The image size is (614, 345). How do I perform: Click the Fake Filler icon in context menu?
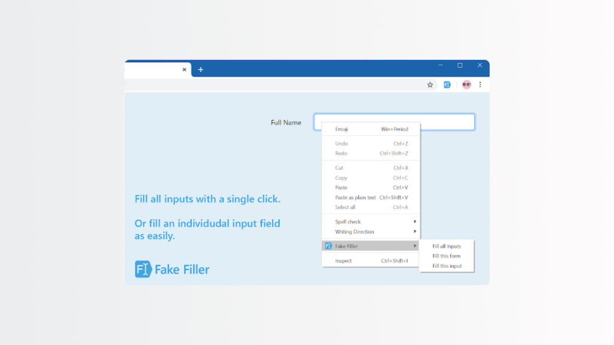[328, 246]
